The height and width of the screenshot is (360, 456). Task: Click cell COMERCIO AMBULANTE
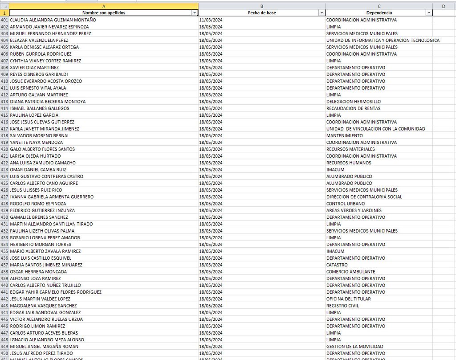379,271
